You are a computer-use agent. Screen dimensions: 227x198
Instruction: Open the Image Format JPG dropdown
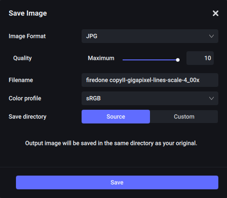click(150, 36)
